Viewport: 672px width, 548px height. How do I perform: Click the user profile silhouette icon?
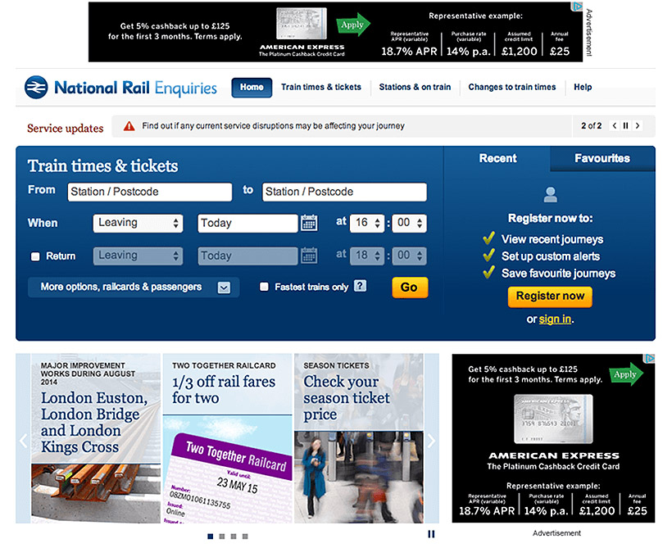(x=550, y=194)
